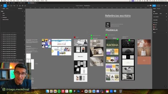Open Frame tool options dropdown arrow
This screenshot has width=168, height=94.
(9, 6)
